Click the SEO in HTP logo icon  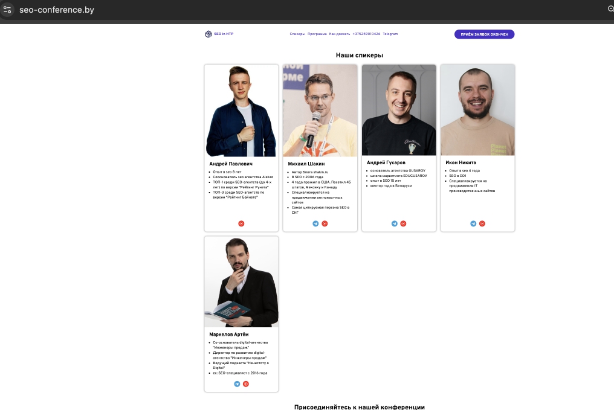208,34
